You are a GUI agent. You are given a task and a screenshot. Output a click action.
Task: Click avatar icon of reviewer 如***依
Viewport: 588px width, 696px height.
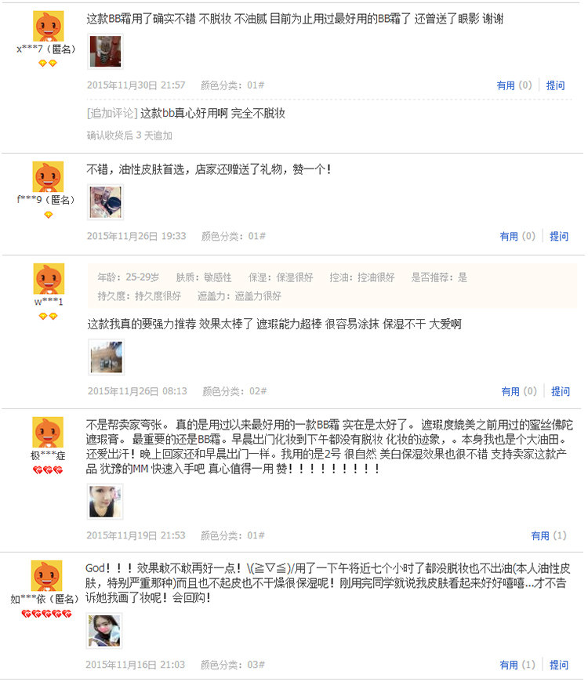tap(46, 576)
